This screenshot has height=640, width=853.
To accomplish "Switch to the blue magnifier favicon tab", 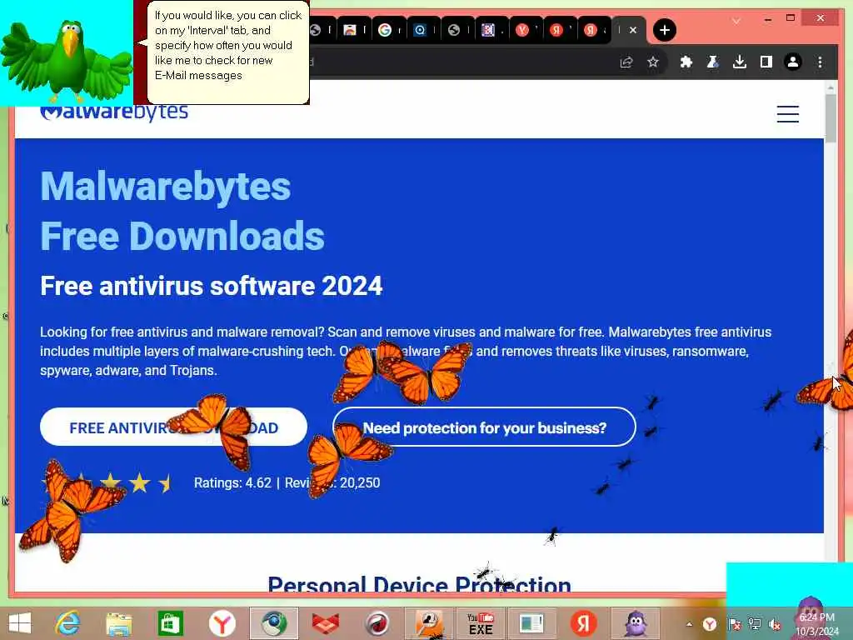I will pos(420,30).
